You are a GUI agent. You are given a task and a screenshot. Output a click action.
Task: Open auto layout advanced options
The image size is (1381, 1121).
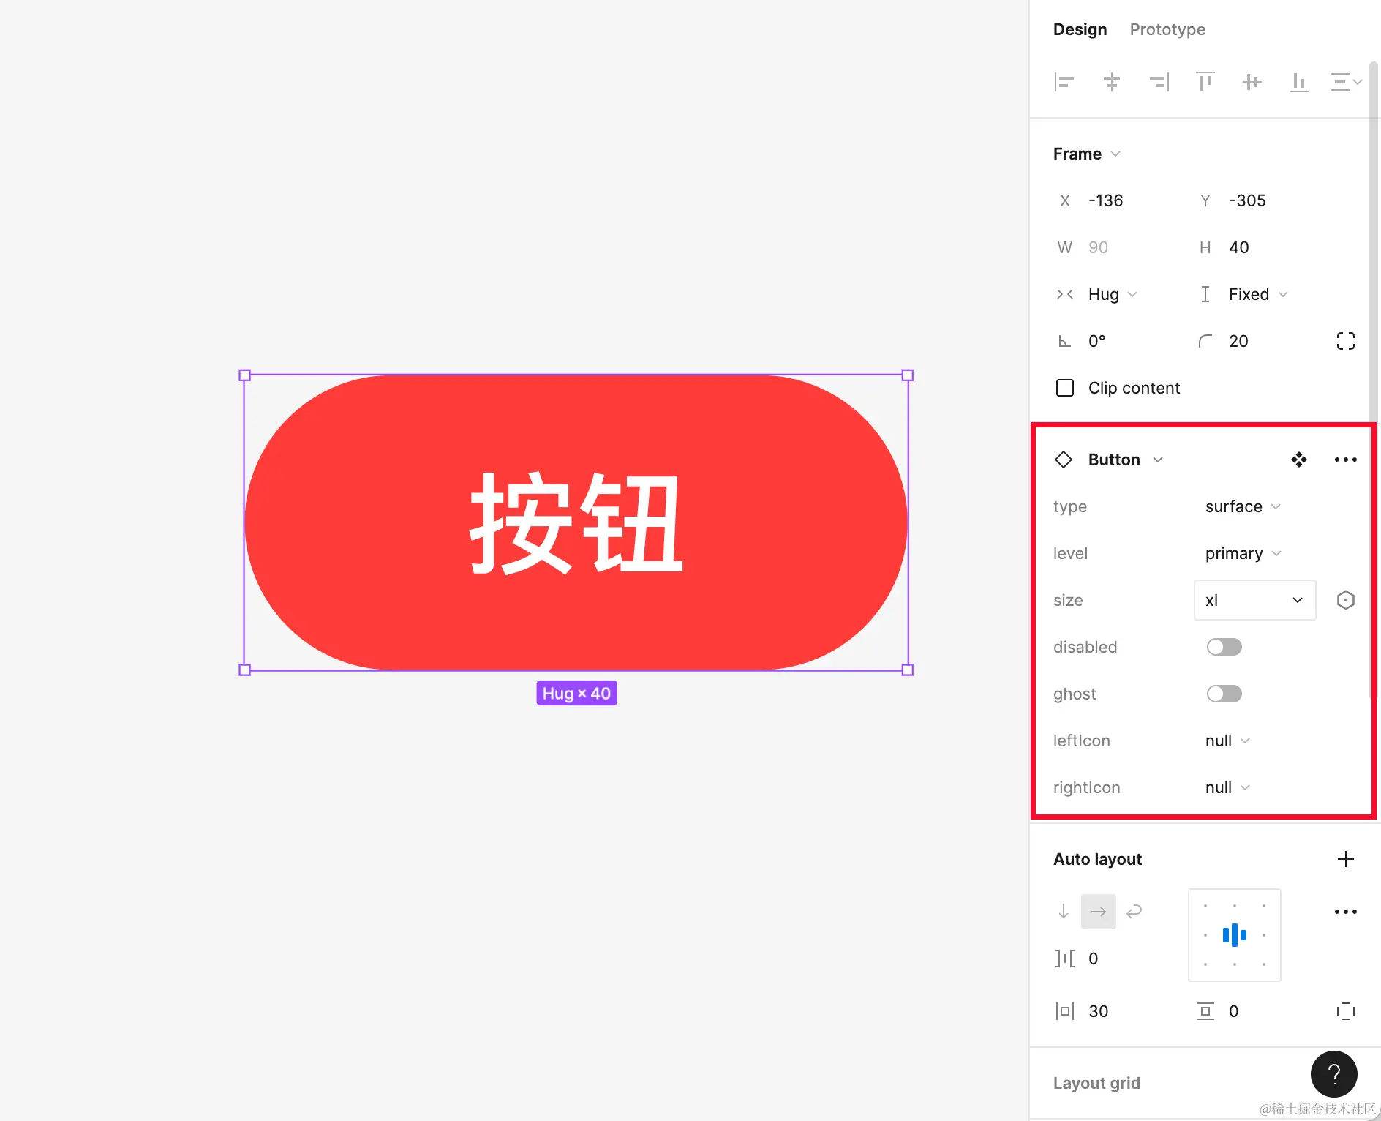point(1346,912)
